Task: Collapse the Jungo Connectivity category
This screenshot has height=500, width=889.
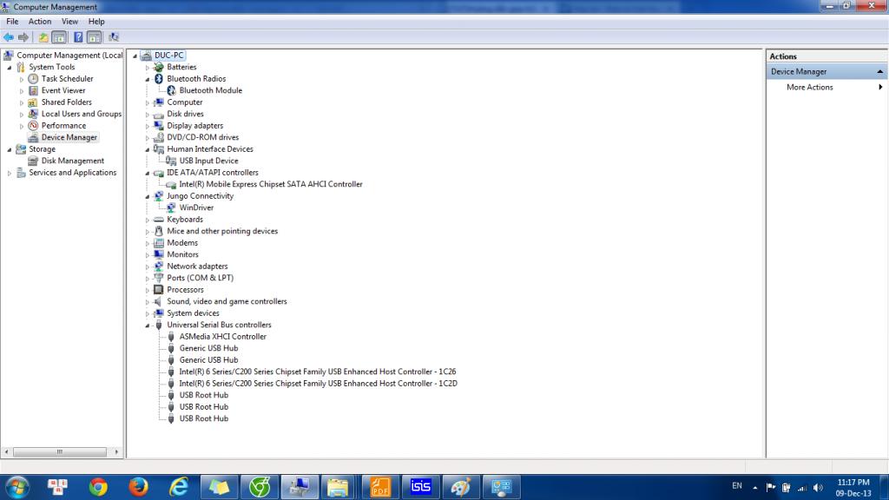Action: pyautogui.click(x=148, y=197)
